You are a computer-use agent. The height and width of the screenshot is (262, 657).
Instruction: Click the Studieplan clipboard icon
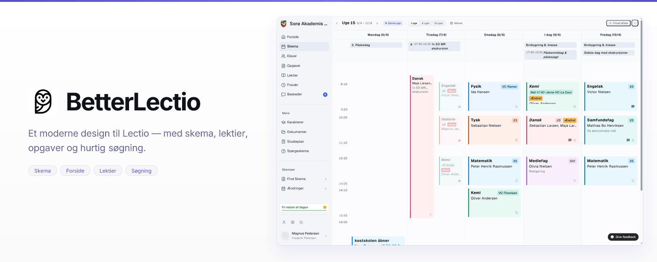coord(283,141)
